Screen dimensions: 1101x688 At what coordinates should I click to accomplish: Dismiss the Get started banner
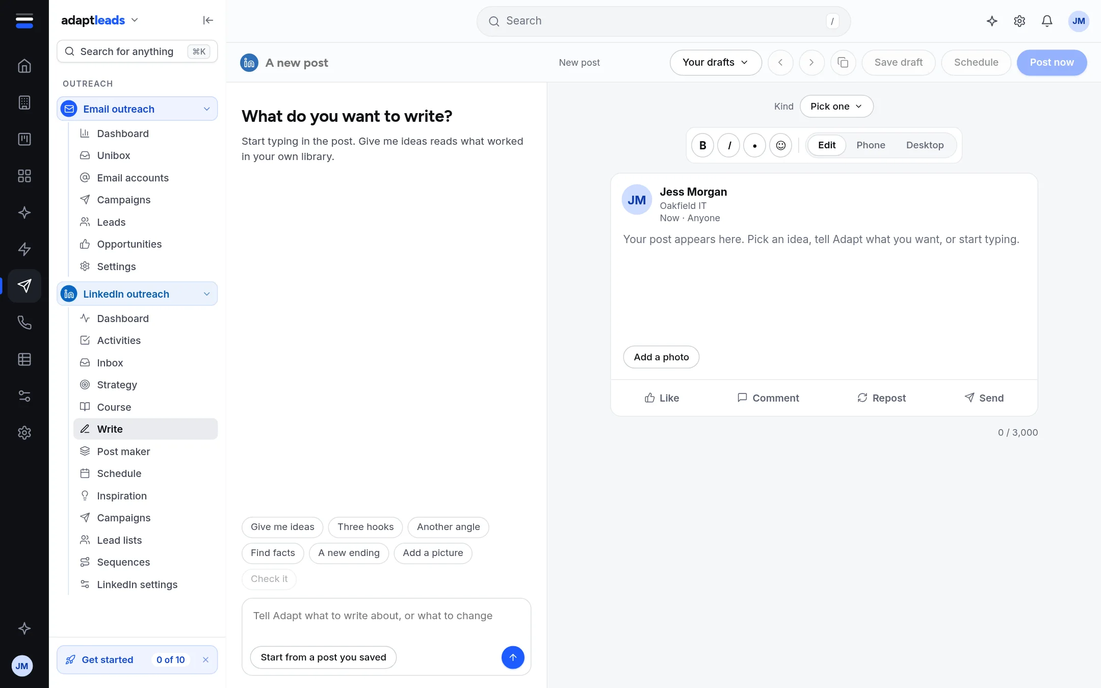tap(205, 660)
